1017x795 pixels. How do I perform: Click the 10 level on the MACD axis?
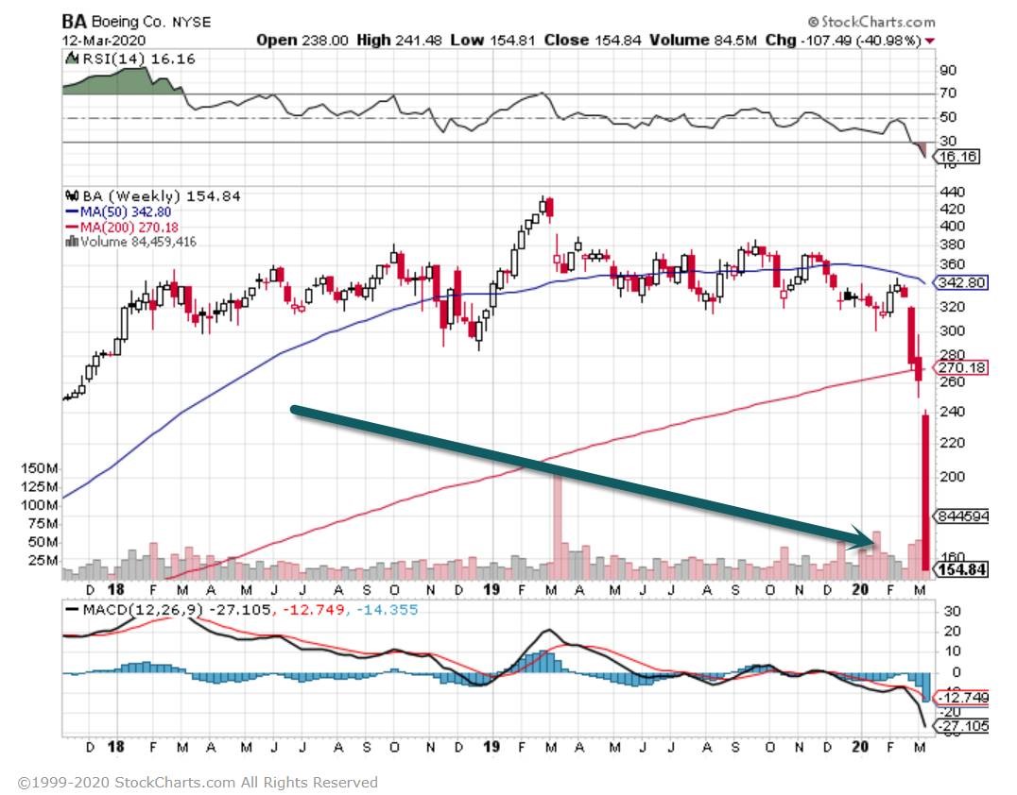tap(952, 651)
